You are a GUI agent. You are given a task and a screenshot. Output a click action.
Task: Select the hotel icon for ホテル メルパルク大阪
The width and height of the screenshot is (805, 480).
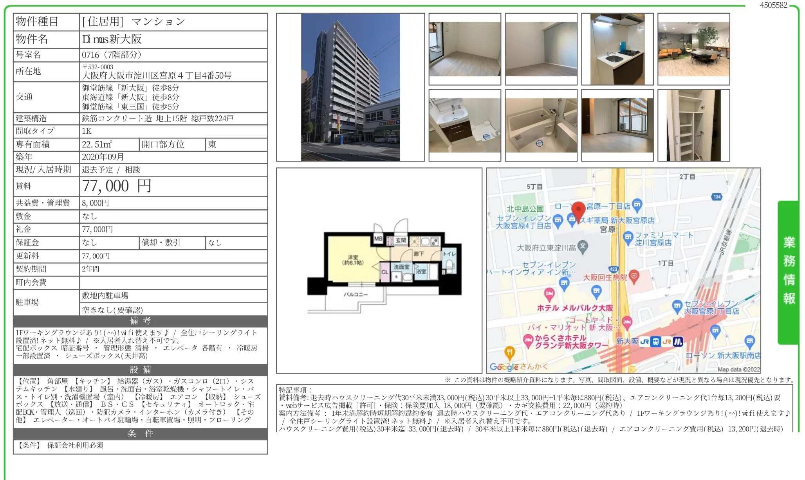click(x=549, y=294)
